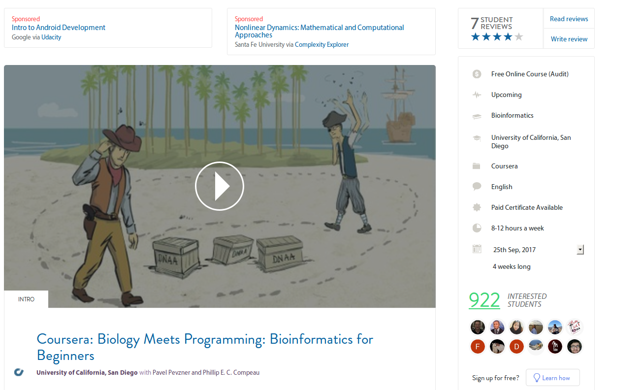Image resolution: width=643 pixels, height=390 pixels.
Task: Open the coastal landscape avatar
Action: click(536, 346)
